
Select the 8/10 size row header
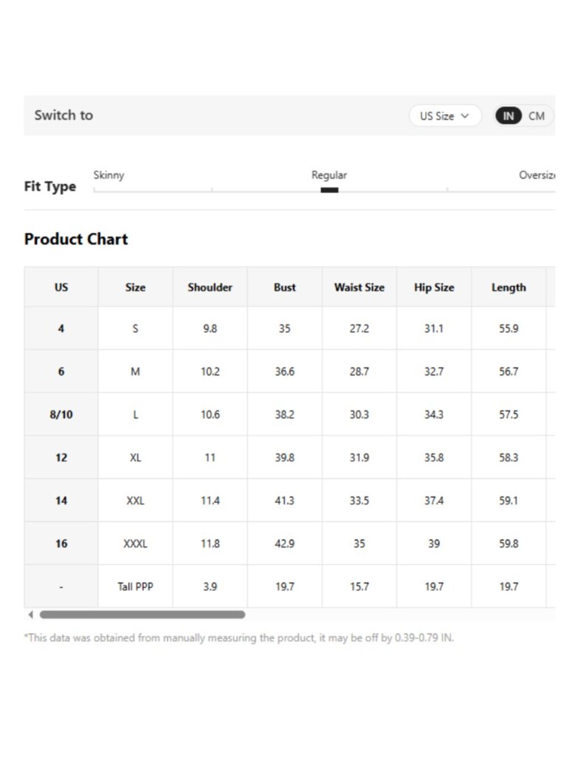61,415
